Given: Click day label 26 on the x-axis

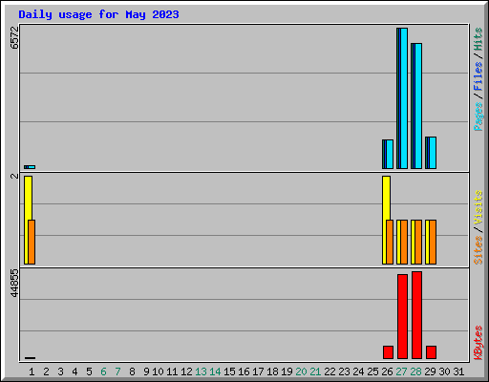Looking at the screenshot, I should pos(387,371).
